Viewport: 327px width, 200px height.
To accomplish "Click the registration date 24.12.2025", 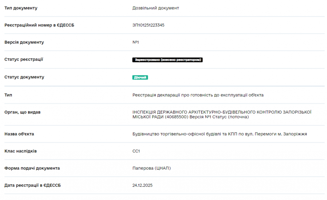I will (142, 185).
